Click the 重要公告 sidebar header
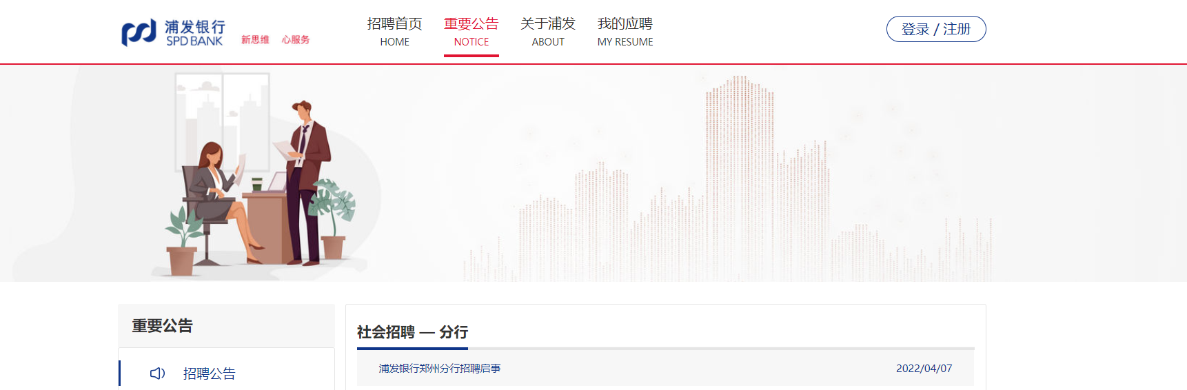This screenshot has width=1187, height=390. coord(227,326)
